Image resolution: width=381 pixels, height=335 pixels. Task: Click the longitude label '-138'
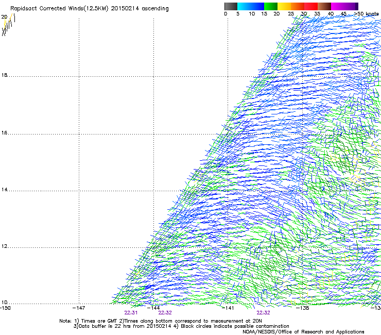tap(302, 308)
